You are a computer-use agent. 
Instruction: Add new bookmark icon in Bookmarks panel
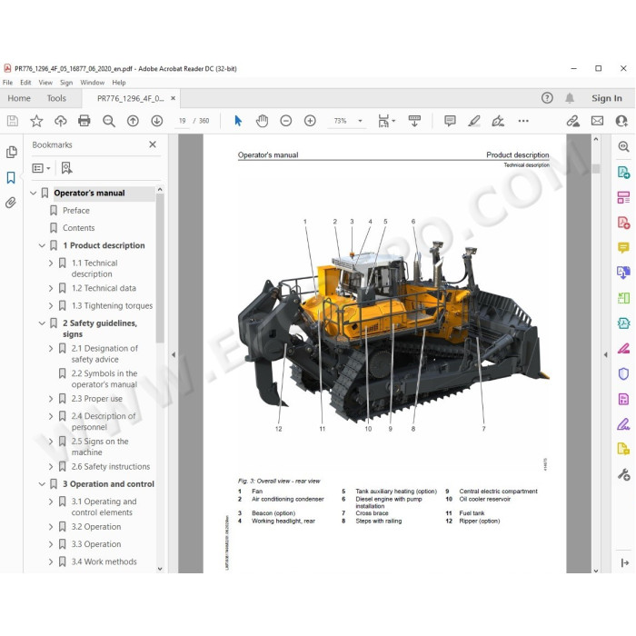[66, 168]
